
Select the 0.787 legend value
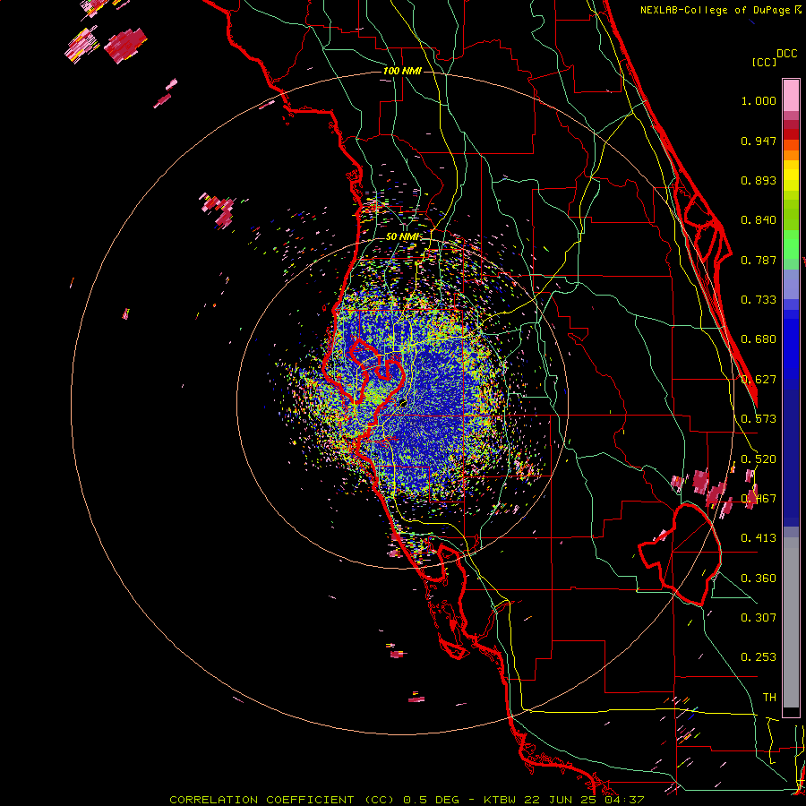(x=759, y=260)
